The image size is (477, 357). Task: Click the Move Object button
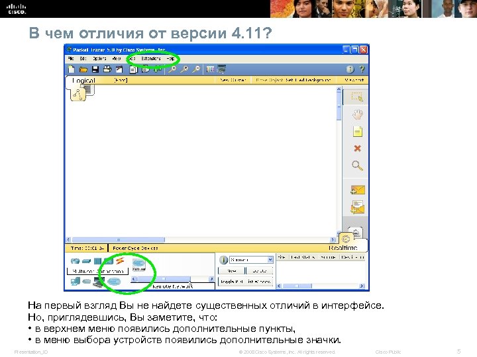269,80
